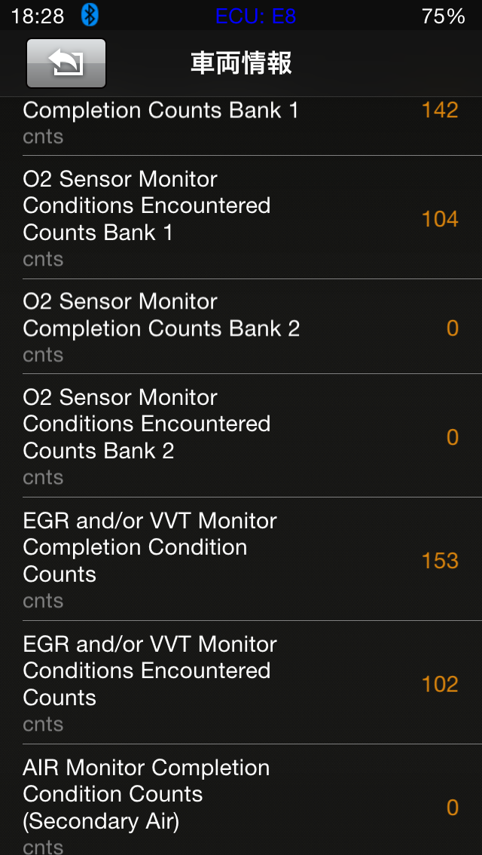
Task: Tap the Bluetooth status icon
Action: [90, 15]
